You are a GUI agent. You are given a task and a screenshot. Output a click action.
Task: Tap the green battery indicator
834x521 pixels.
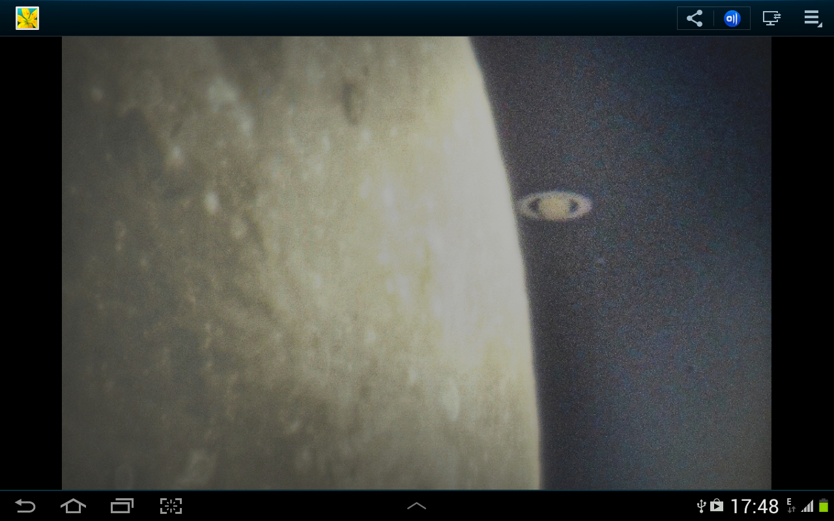[x=824, y=506]
